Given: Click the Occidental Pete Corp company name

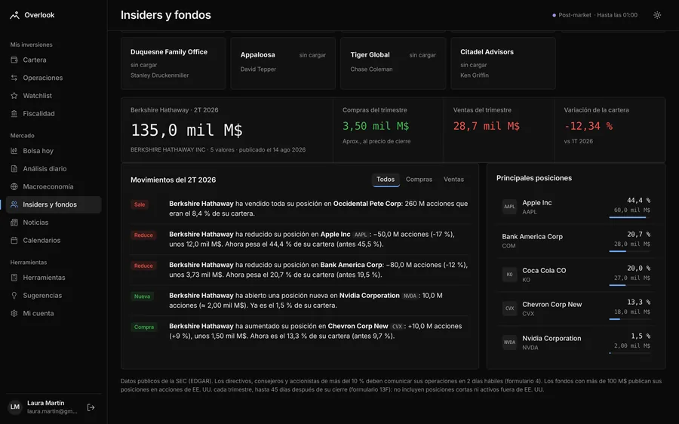Looking at the screenshot, I should (367, 204).
